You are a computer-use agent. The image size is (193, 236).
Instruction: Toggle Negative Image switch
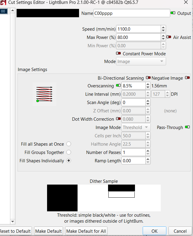tap(187, 78)
